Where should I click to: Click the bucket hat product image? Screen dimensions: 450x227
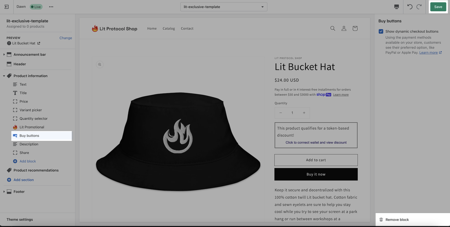[x=178, y=141]
